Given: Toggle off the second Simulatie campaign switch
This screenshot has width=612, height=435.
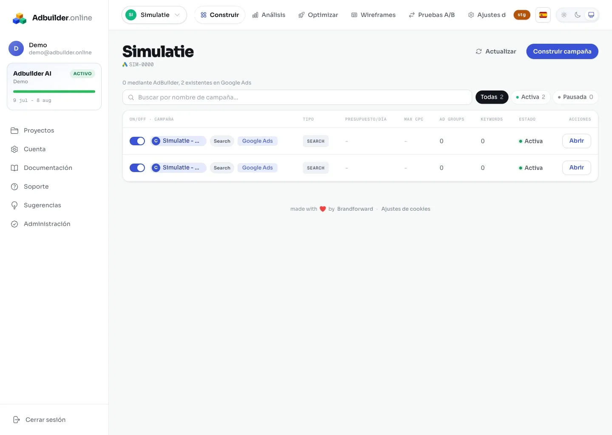Looking at the screenshot, I should click(137, 168).
